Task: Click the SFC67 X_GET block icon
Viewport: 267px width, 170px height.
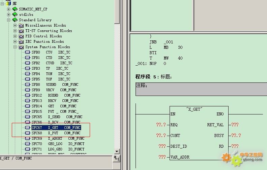Action: [28, 128]
